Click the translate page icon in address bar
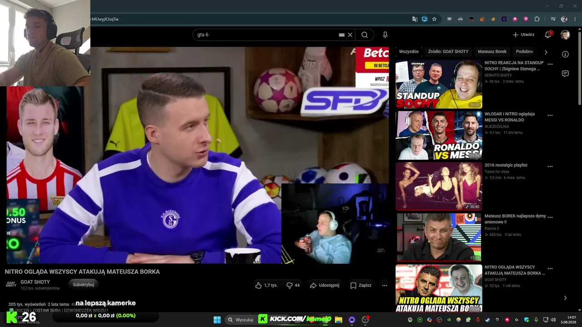582x327 pixels. pos(415,19)
